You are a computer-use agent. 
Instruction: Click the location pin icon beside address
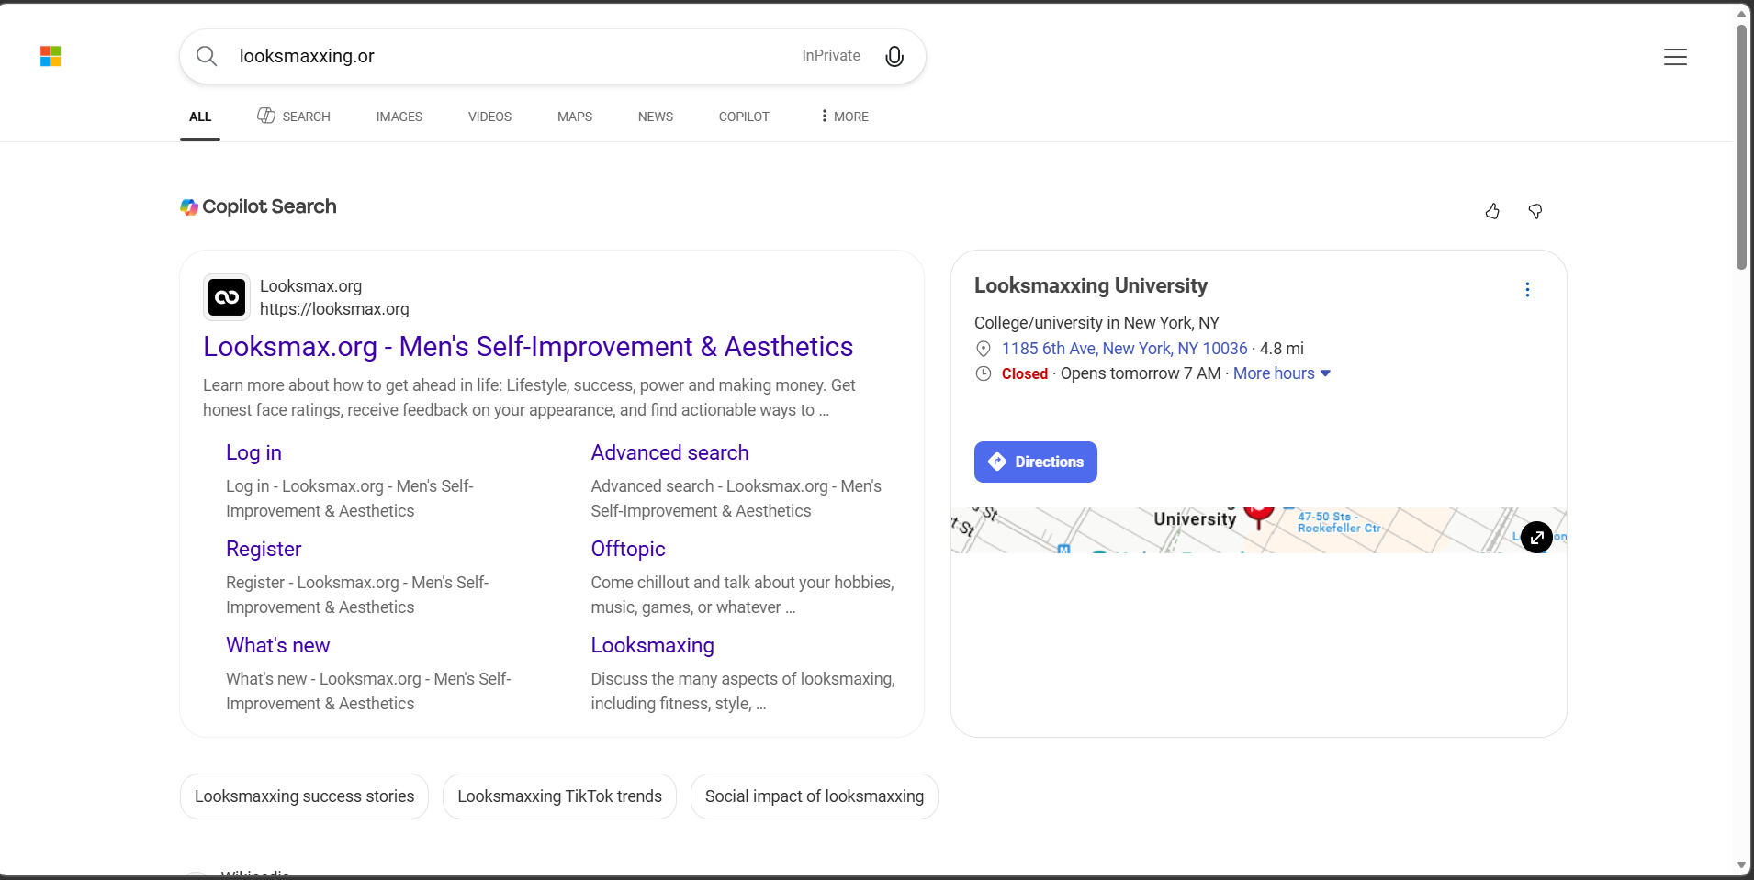point(984,349)
